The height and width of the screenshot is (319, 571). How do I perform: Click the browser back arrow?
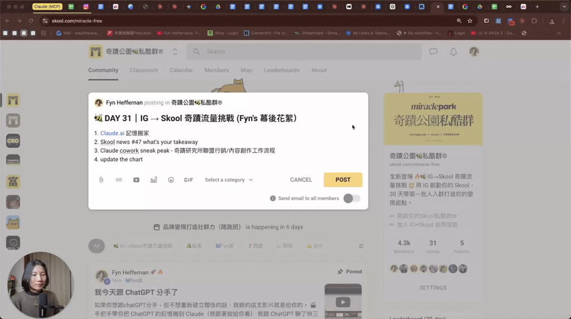pos(7,21)
